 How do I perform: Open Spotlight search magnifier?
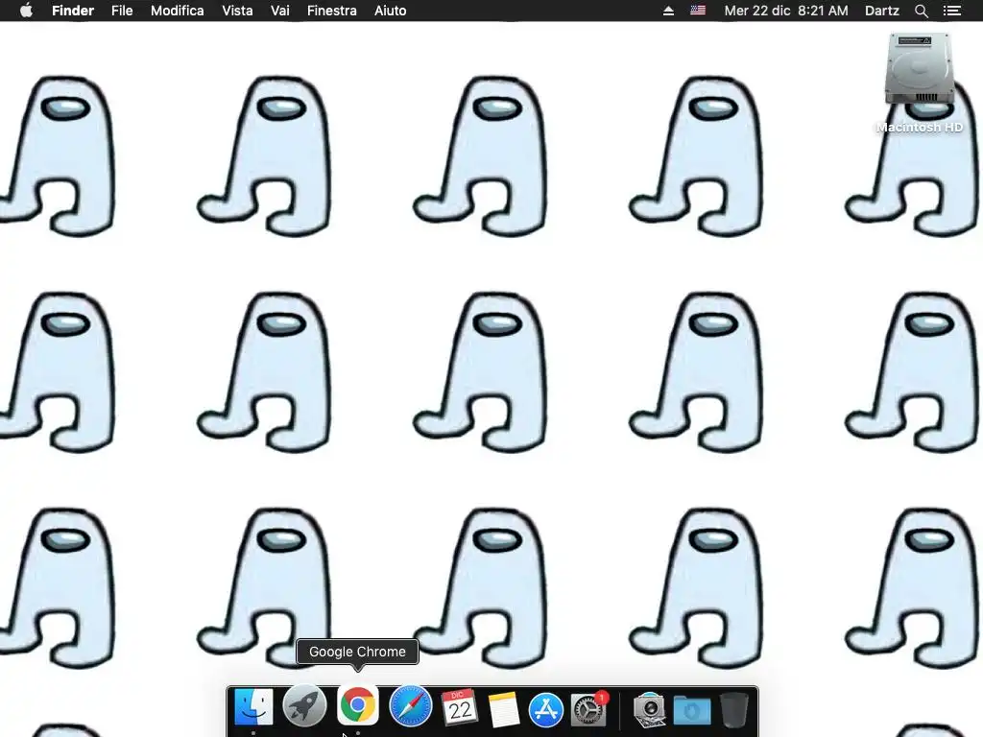921,11
